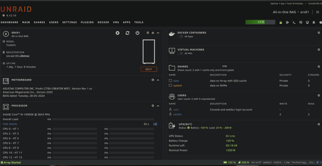Click the Array Started status
This screenshot has height=166, width=322.
(x=11, y=162)
